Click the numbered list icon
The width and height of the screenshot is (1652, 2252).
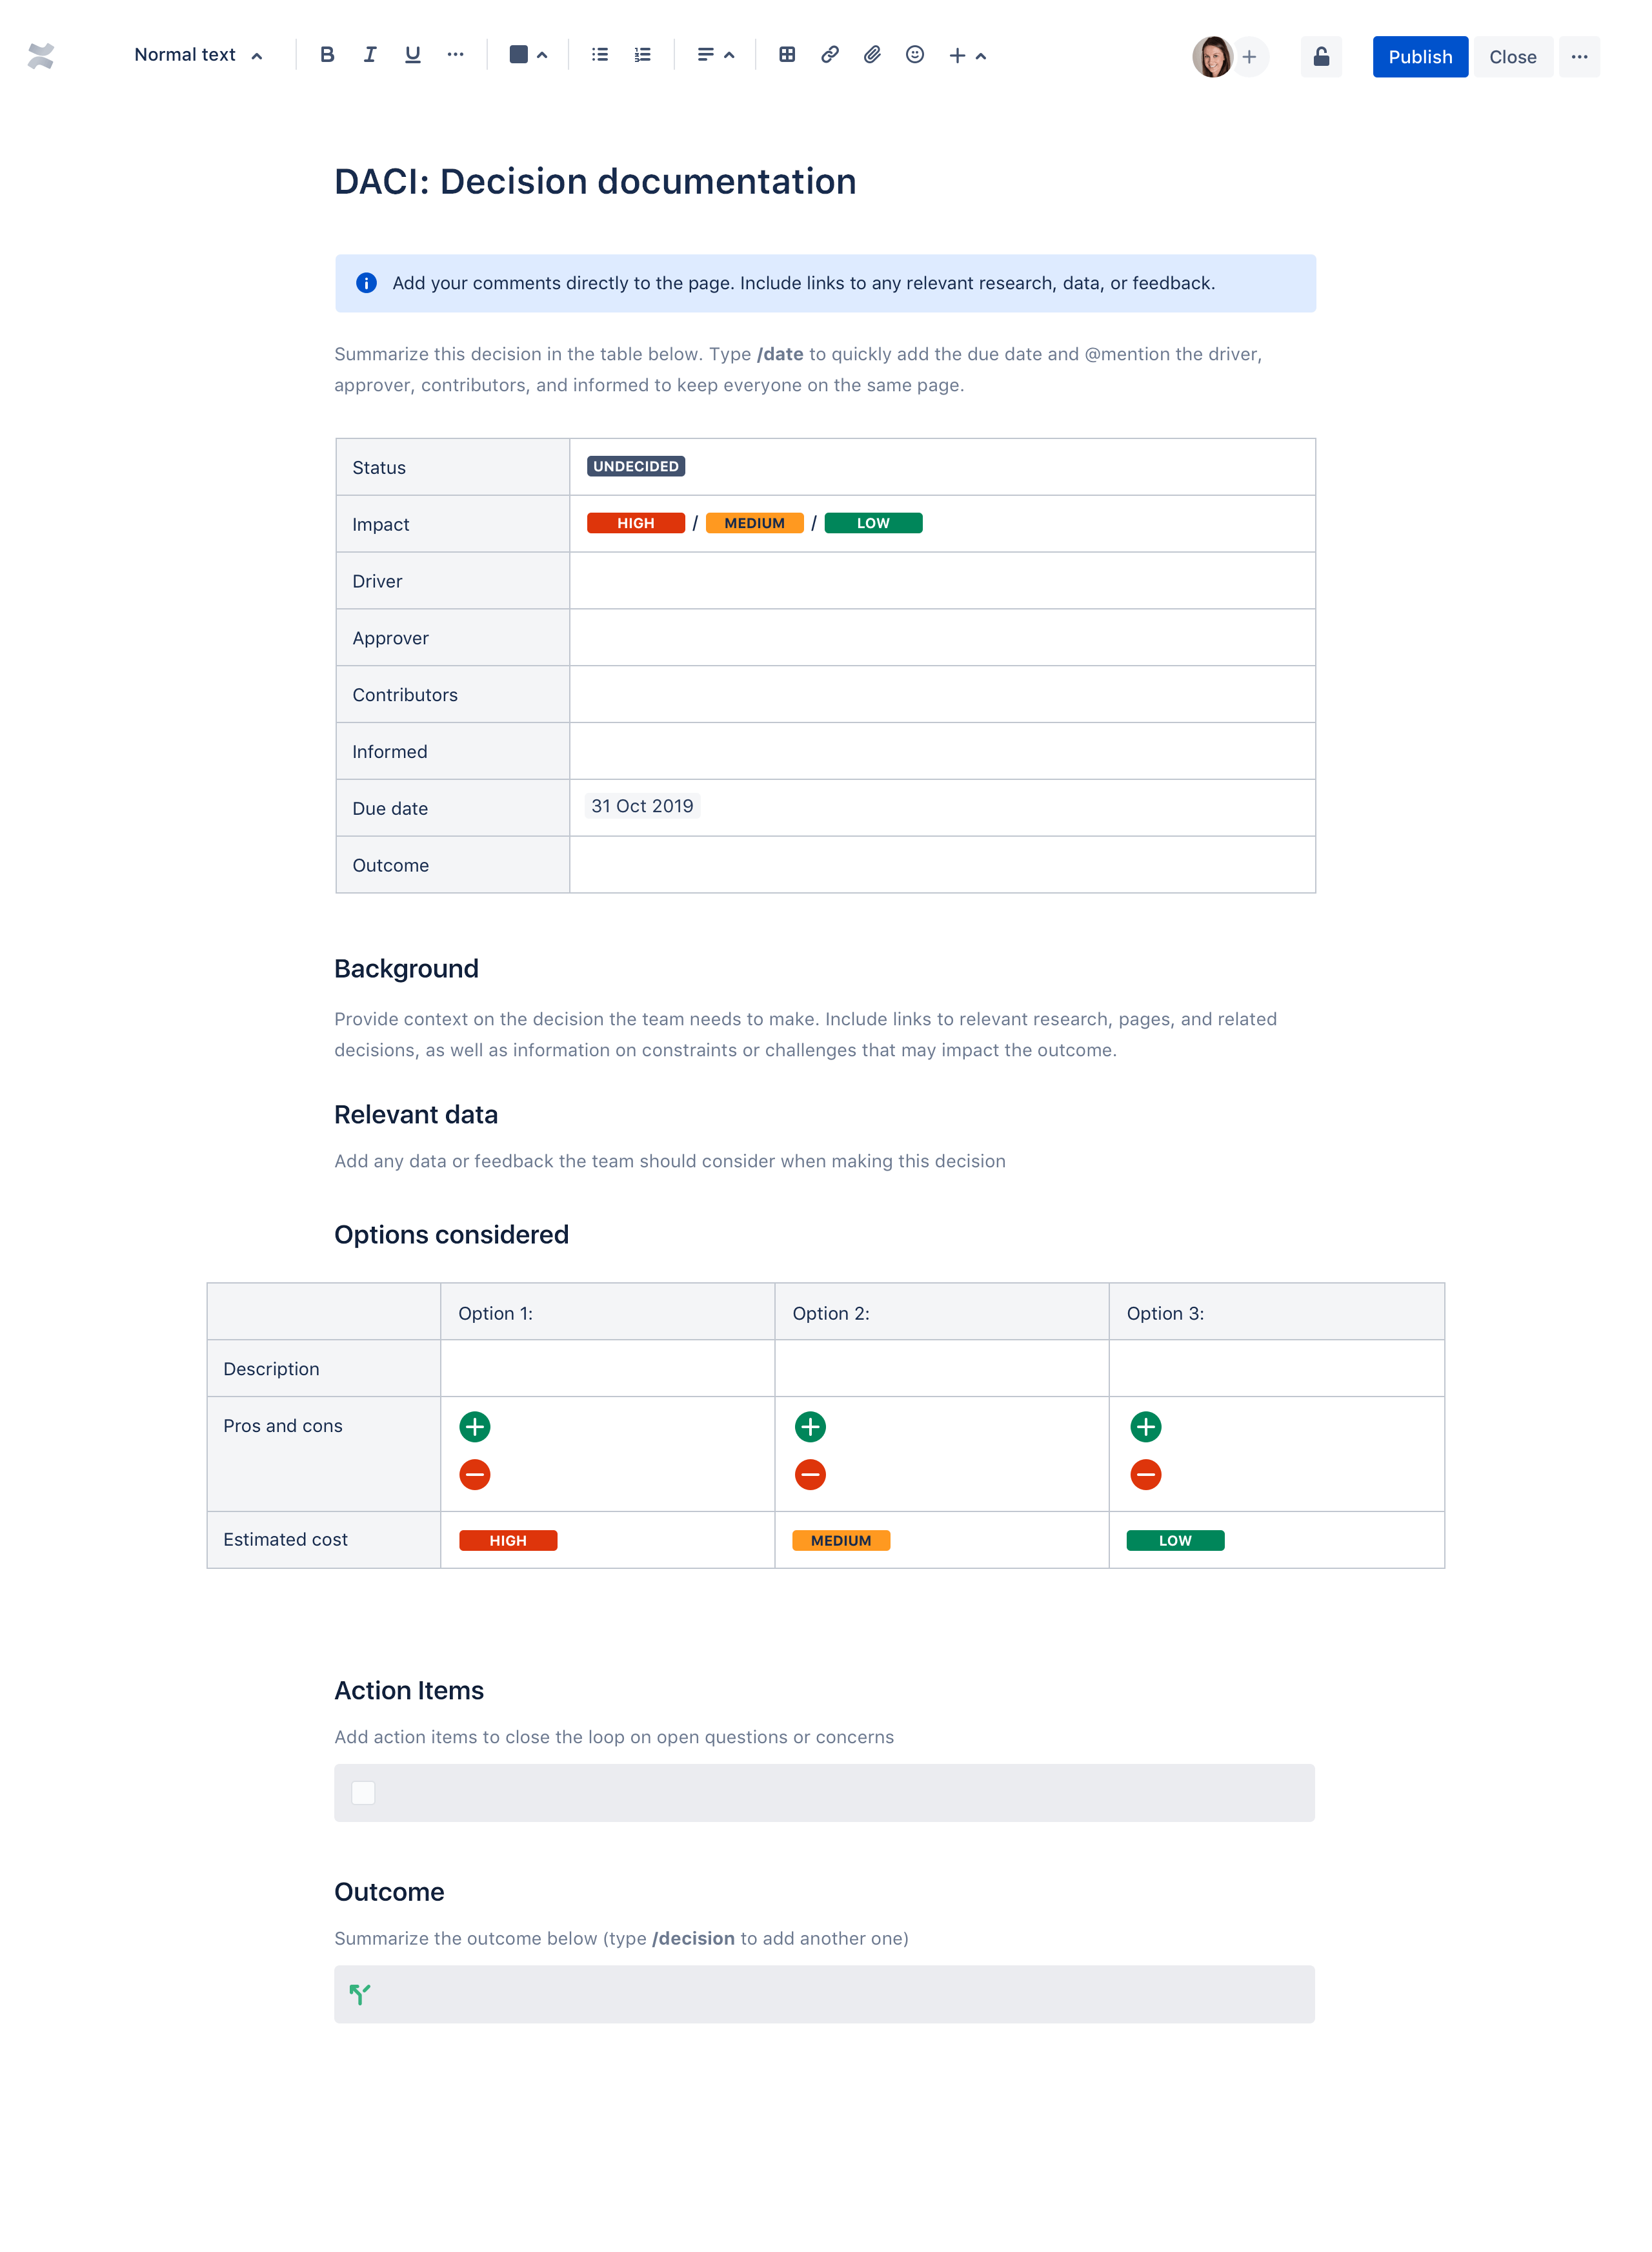641,54
